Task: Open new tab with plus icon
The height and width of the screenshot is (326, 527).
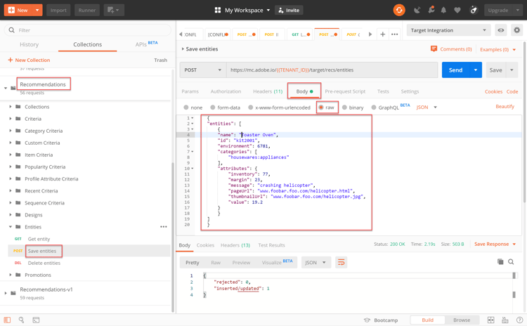Action: point(382,34)
